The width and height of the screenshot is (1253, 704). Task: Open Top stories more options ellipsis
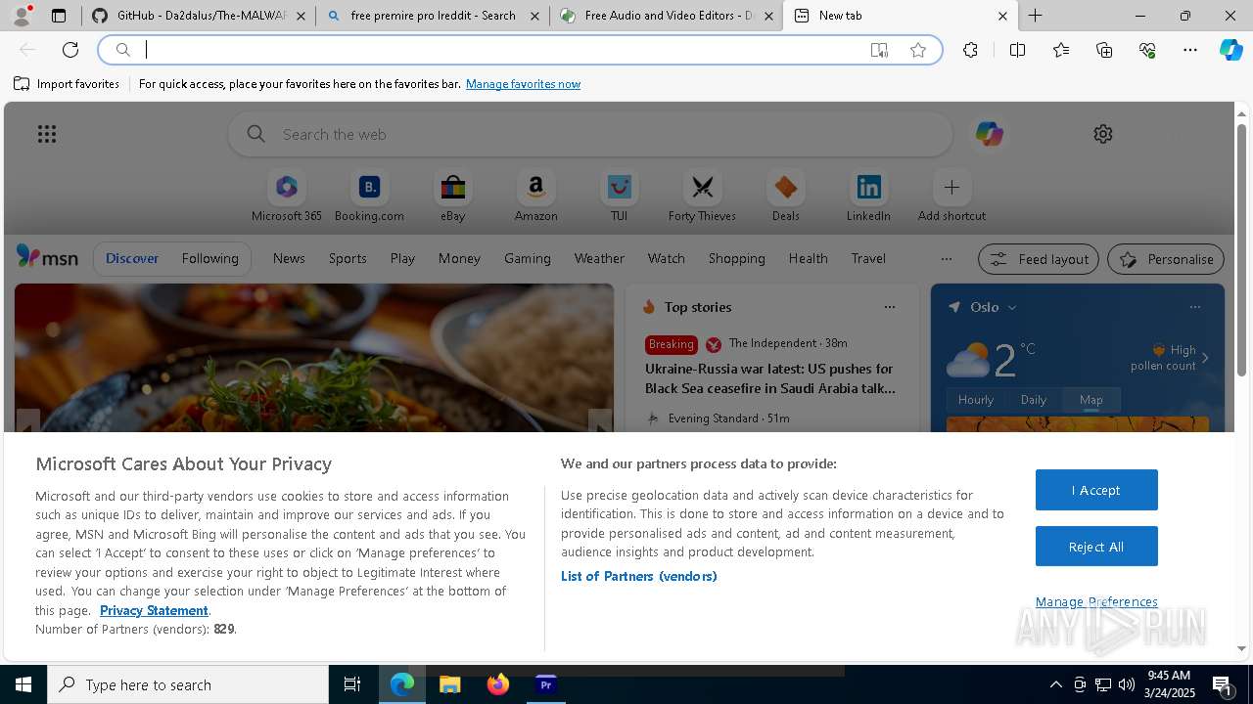(x=890, y=307)
